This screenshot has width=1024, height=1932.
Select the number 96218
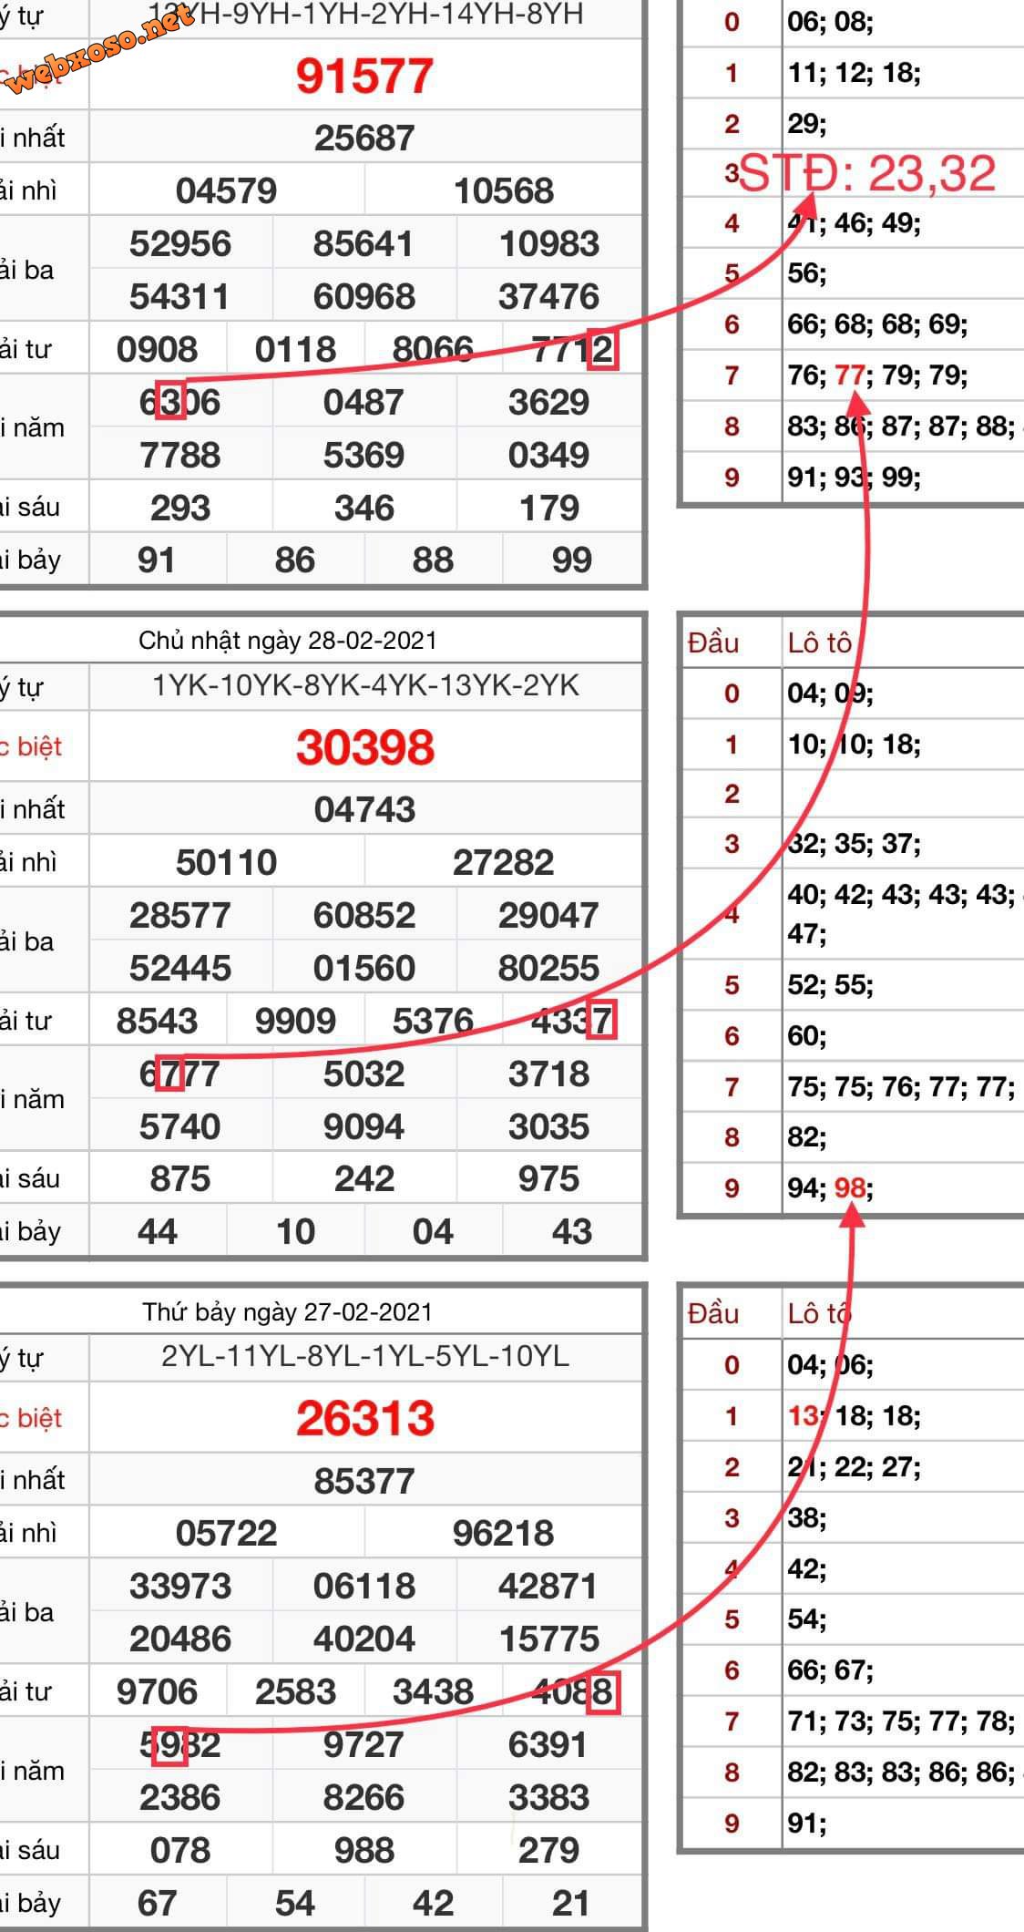point(504,1534)
